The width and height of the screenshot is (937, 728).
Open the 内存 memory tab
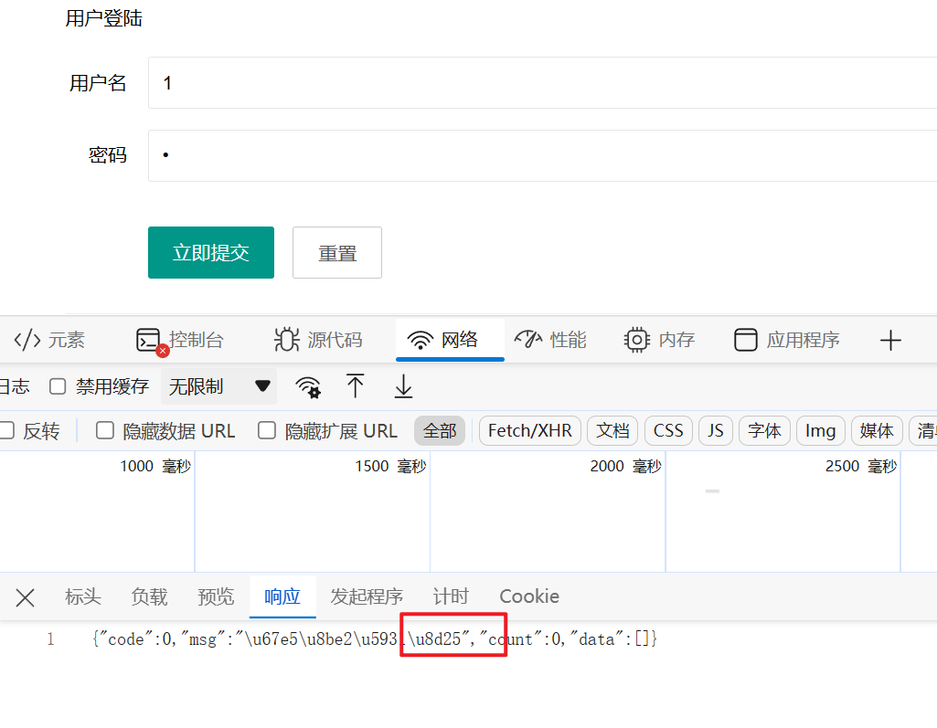(x=659, y=341)
